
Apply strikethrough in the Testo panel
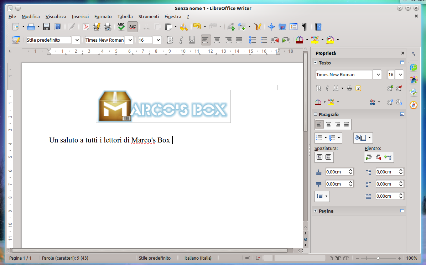pyautogui.click(x=349, y=88)
